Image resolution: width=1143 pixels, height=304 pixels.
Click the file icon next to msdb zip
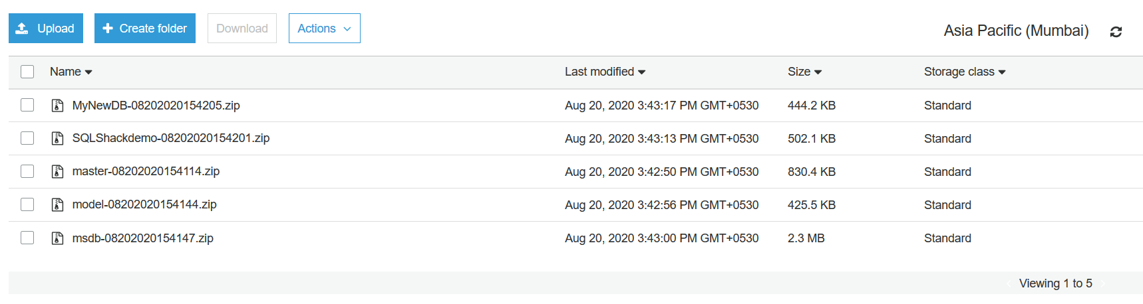coord(58,238)
